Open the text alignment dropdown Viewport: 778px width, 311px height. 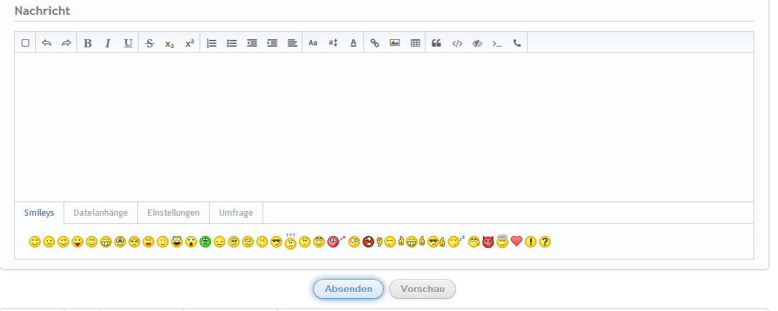coord(292,43)
